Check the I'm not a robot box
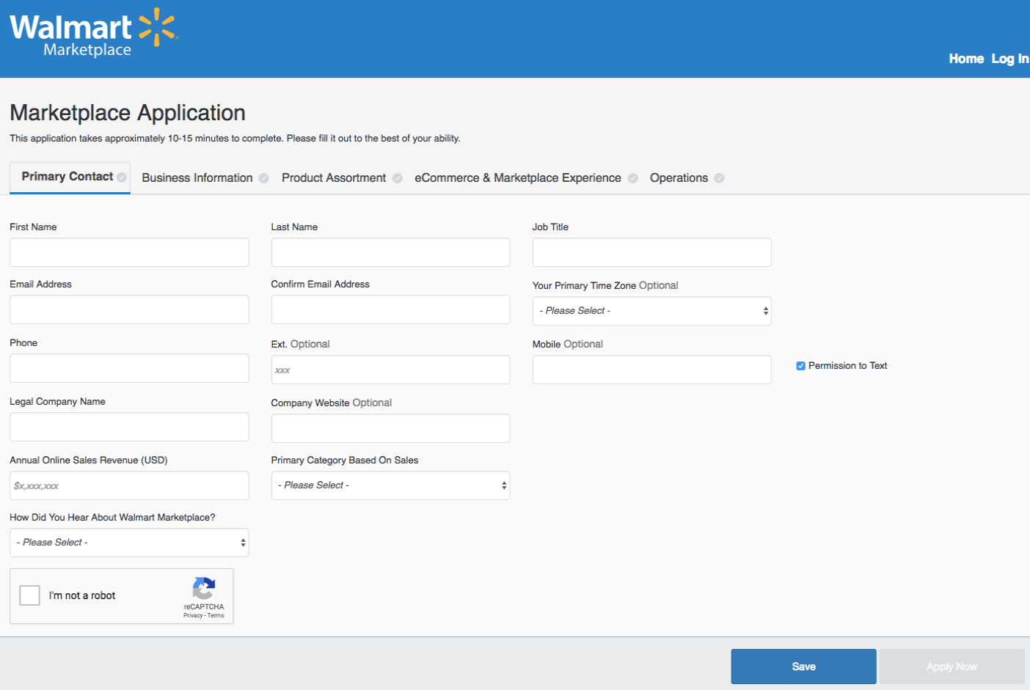The width and height of the screenshot is (1030, 690). click(30, 595)
